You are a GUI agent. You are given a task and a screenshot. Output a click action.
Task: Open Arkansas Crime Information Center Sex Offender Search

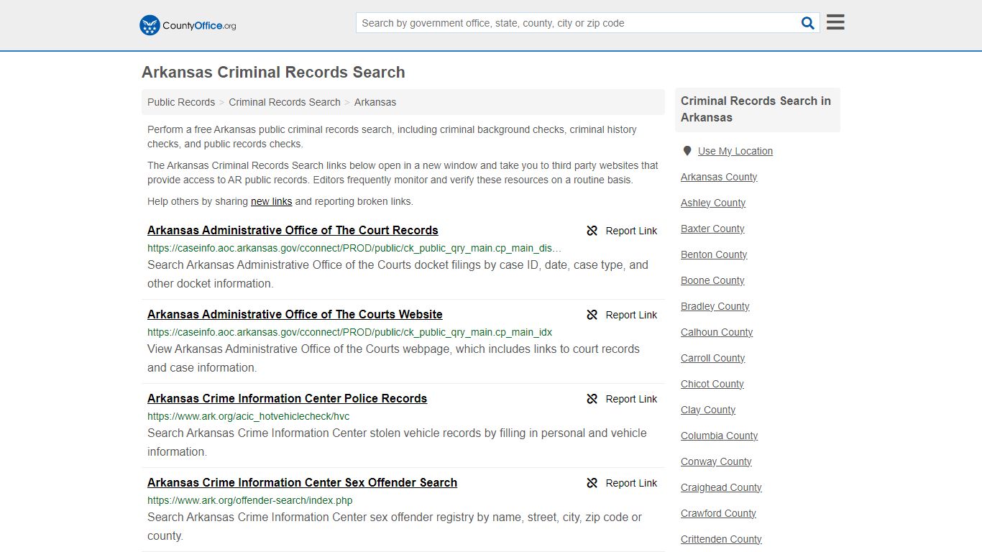coord(302,483)
